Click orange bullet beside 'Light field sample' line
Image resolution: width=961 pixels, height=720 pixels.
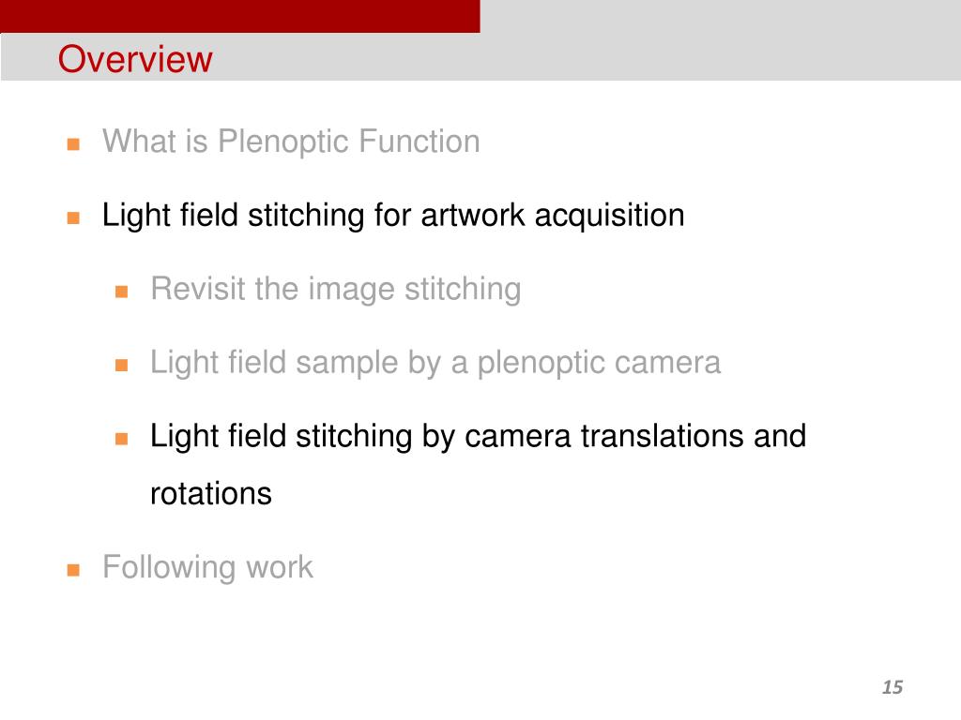(x=121, y=366)
